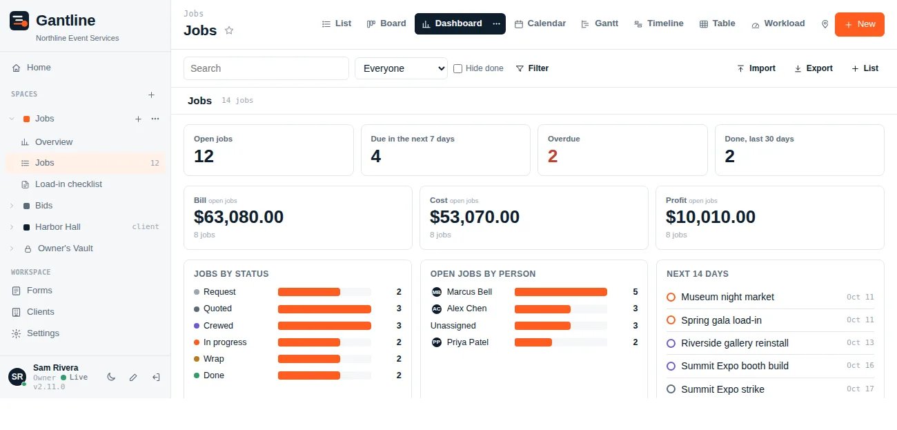Screen dimensions: 897x430
Task: Open workspace Settings
Action: point(85,333)
